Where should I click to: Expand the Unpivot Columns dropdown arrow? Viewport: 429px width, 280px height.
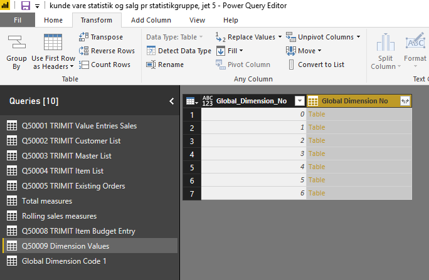[x=358, y=36]
